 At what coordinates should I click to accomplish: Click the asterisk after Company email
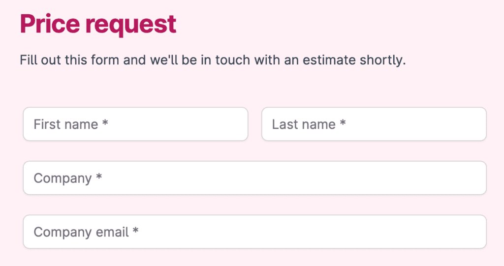click(x=136, y=231)
